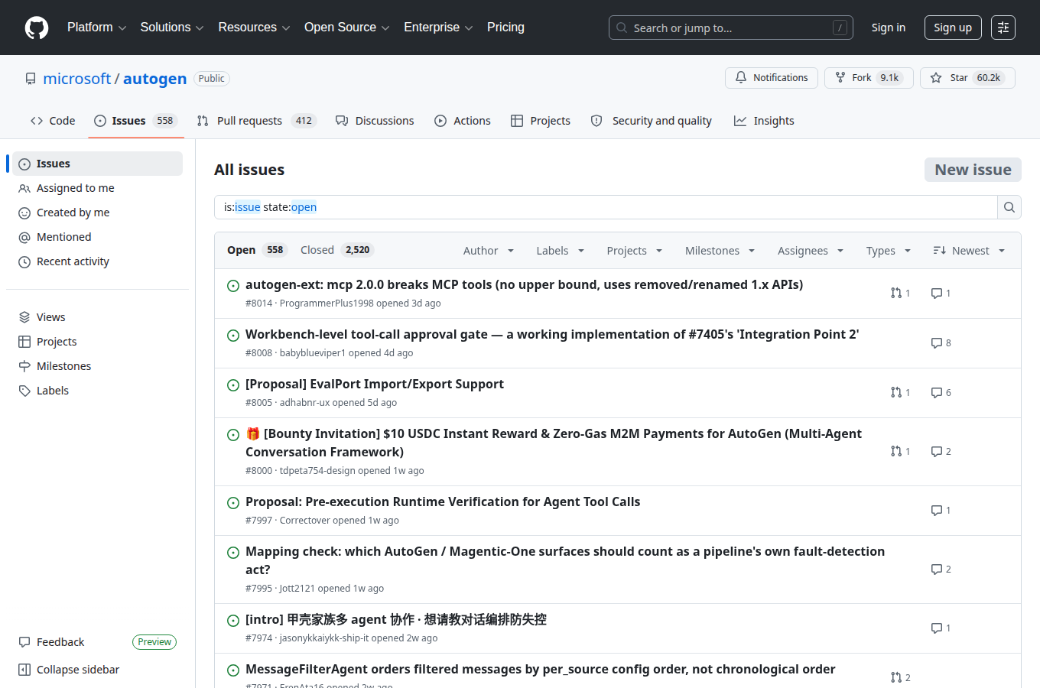Show Open issues (558) filter
Screen dimensions: 1040x688
tap(255, 250)
